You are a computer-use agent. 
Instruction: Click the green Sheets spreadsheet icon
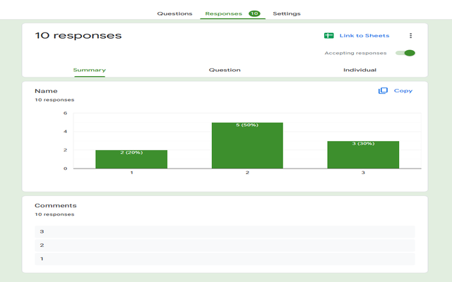(x=328, y=36)
